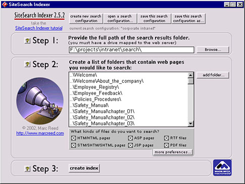
Task: Click the folder list scroll up arrow
Action: pyautogui.click(x=190, y=75)
